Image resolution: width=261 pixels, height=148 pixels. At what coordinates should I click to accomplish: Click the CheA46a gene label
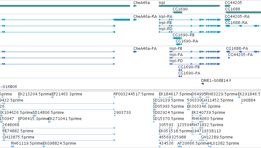click(x=141, y=3)
